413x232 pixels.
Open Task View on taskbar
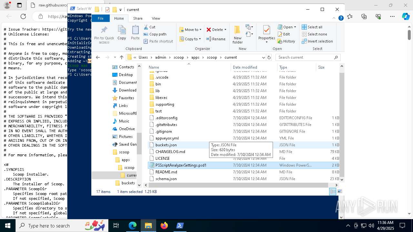(x=116, y=226)
